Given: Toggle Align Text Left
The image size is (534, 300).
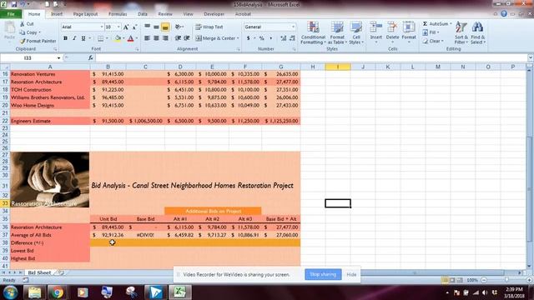Looking at the screenshot, I should click(x=147, y=38).
